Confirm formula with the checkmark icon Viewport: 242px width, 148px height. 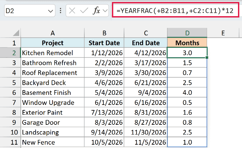[84, 11]
